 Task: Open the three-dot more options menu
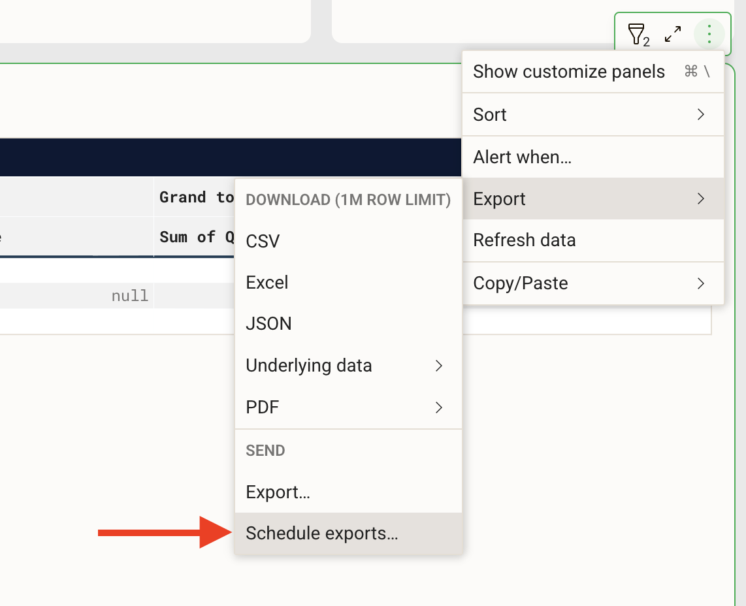click(709, 34)
